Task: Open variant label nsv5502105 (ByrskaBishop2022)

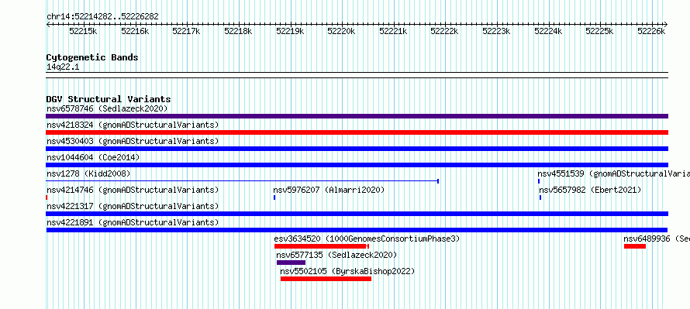Action: pos(347,271)
